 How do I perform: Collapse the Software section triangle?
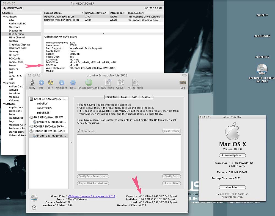4,104
